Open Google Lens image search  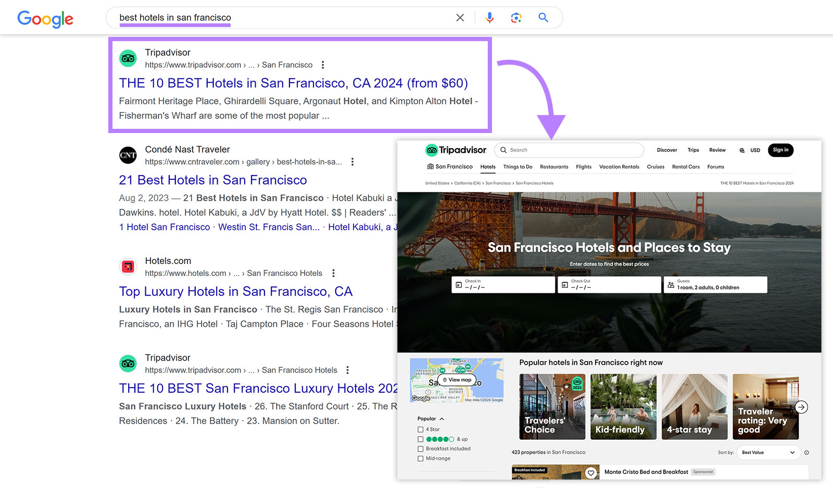[x=516, y=17]
